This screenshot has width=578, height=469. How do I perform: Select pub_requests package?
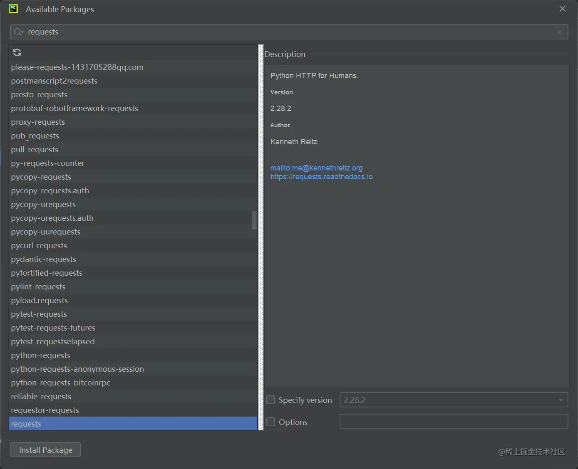click(133, 136)
